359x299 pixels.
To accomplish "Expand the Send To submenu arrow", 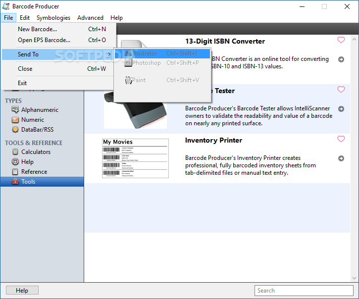I will coord(109,54).
